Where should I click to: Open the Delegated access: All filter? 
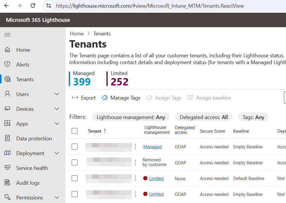click(204, 117)
